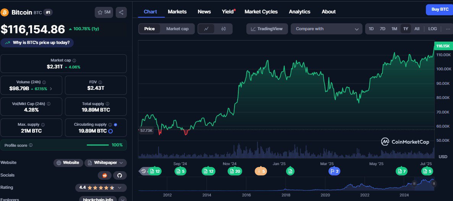453x201 pixels.
Task: Click circulating supply progress ring icon
Action: point(110,131)
